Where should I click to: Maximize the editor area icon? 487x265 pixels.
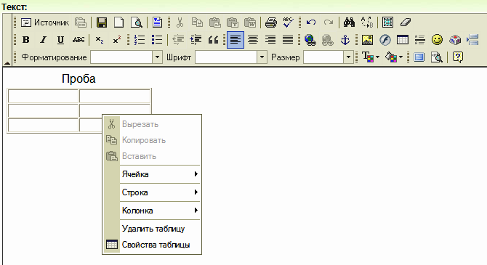click(x=419, y=57)
